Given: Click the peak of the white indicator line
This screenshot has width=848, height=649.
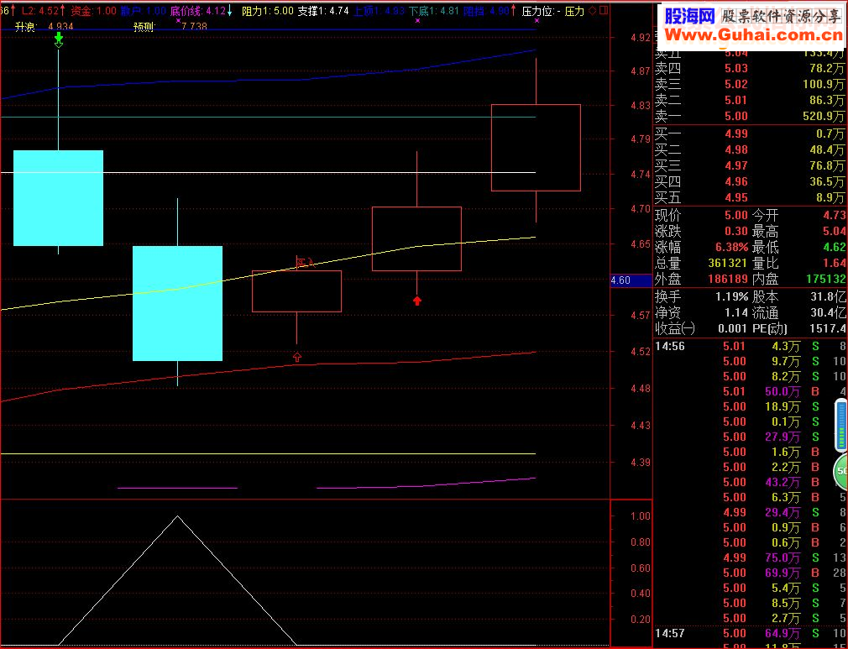Looking at the screenshot, I should click(177, 516).
